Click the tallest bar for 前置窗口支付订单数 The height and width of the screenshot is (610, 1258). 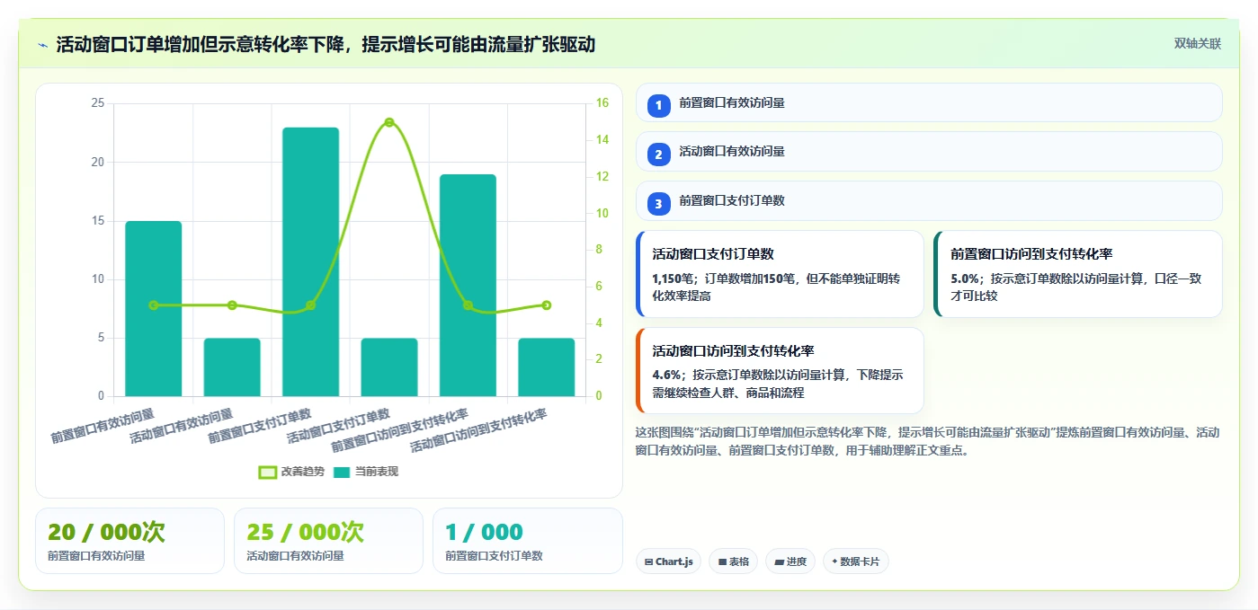310,261
